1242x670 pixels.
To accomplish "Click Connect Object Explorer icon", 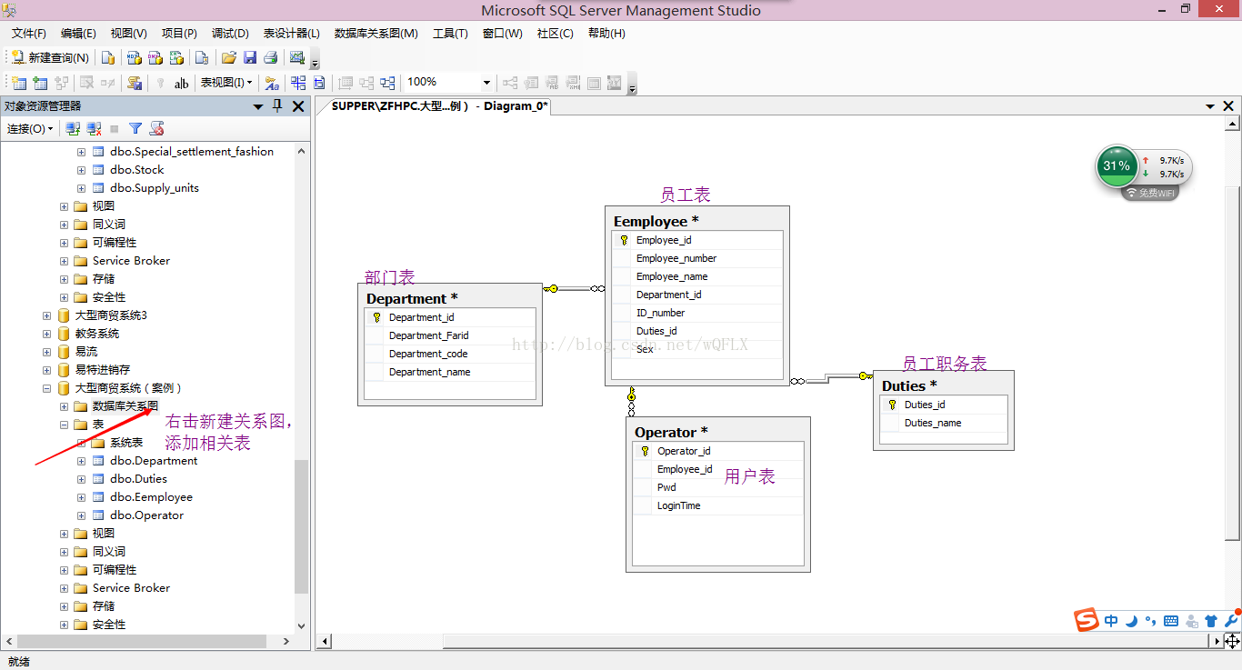I will (x=72, y=128).
